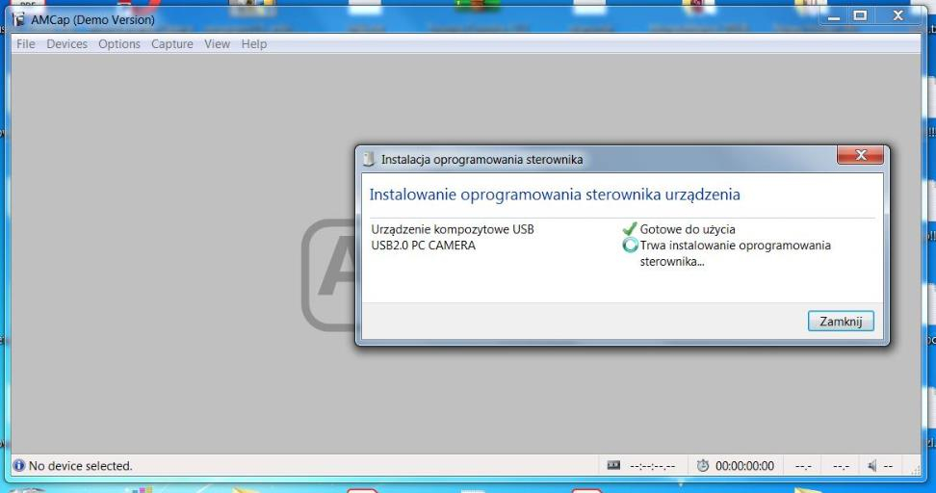Click the video format icon in status bar
This screenshot has width=936, height=493.
click(613, 465)
